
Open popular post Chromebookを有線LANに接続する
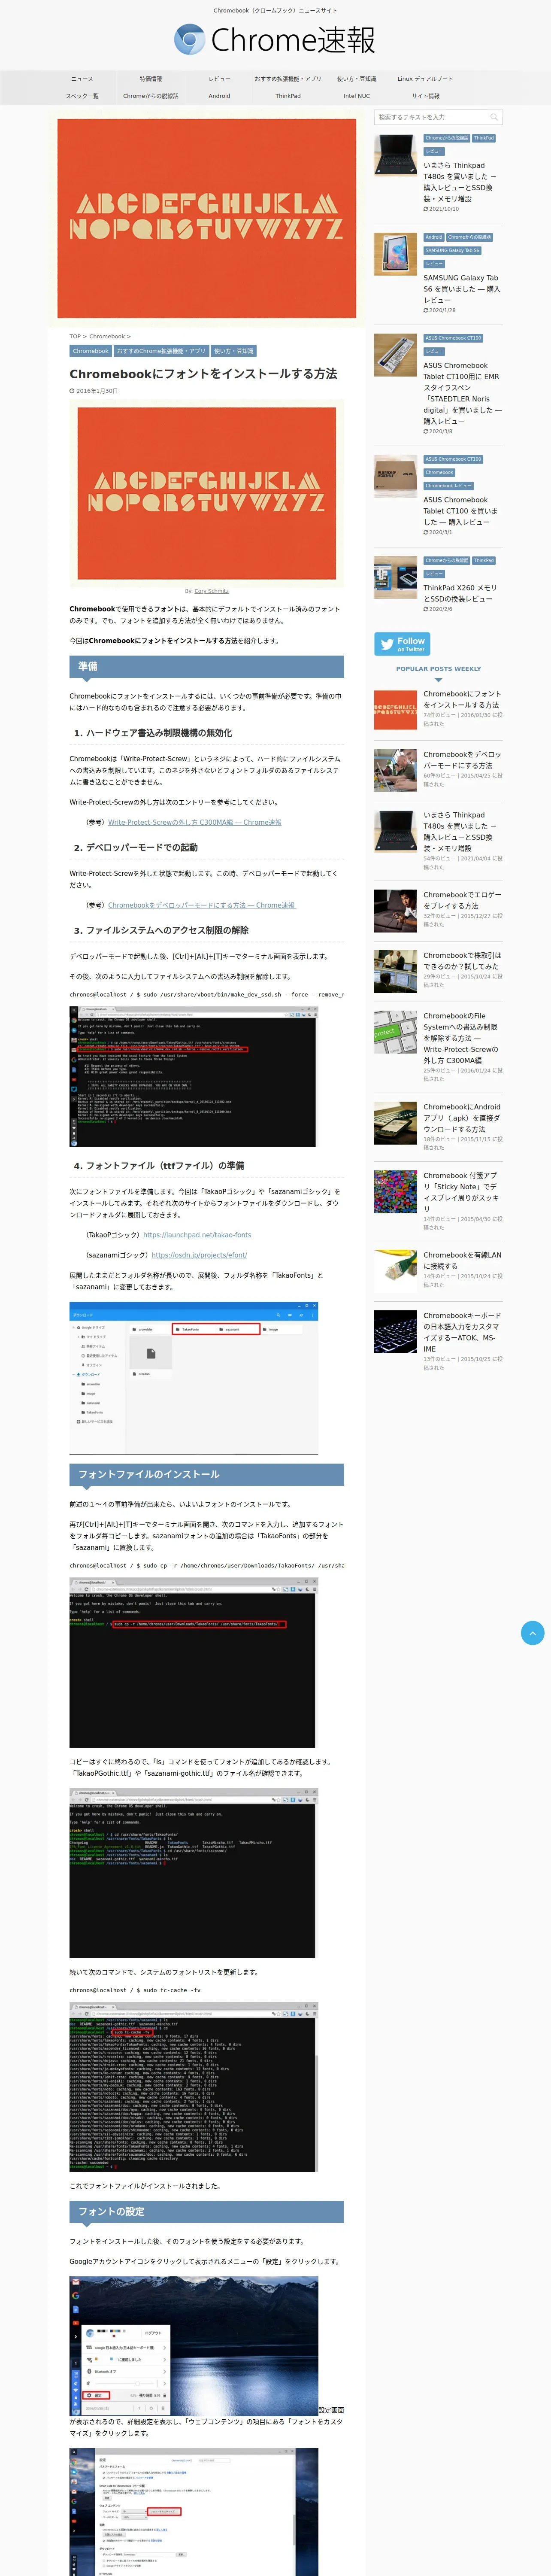pos(462,1260)
